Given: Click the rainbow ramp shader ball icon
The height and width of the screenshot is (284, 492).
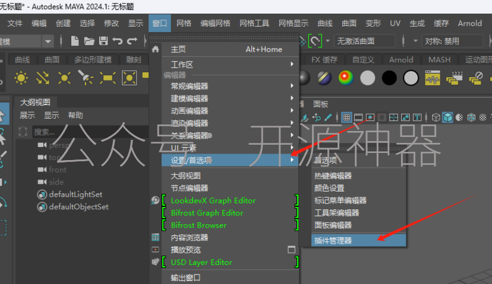Looking at the screenshot, I should [346, 78].
